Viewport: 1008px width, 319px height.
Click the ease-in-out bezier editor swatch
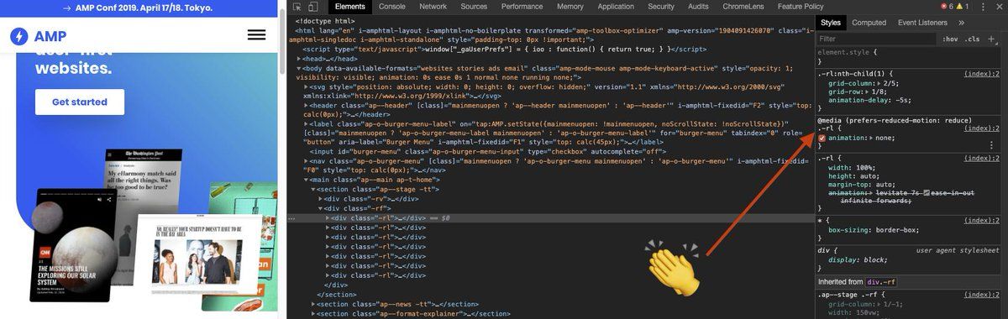tap(926, 194)
